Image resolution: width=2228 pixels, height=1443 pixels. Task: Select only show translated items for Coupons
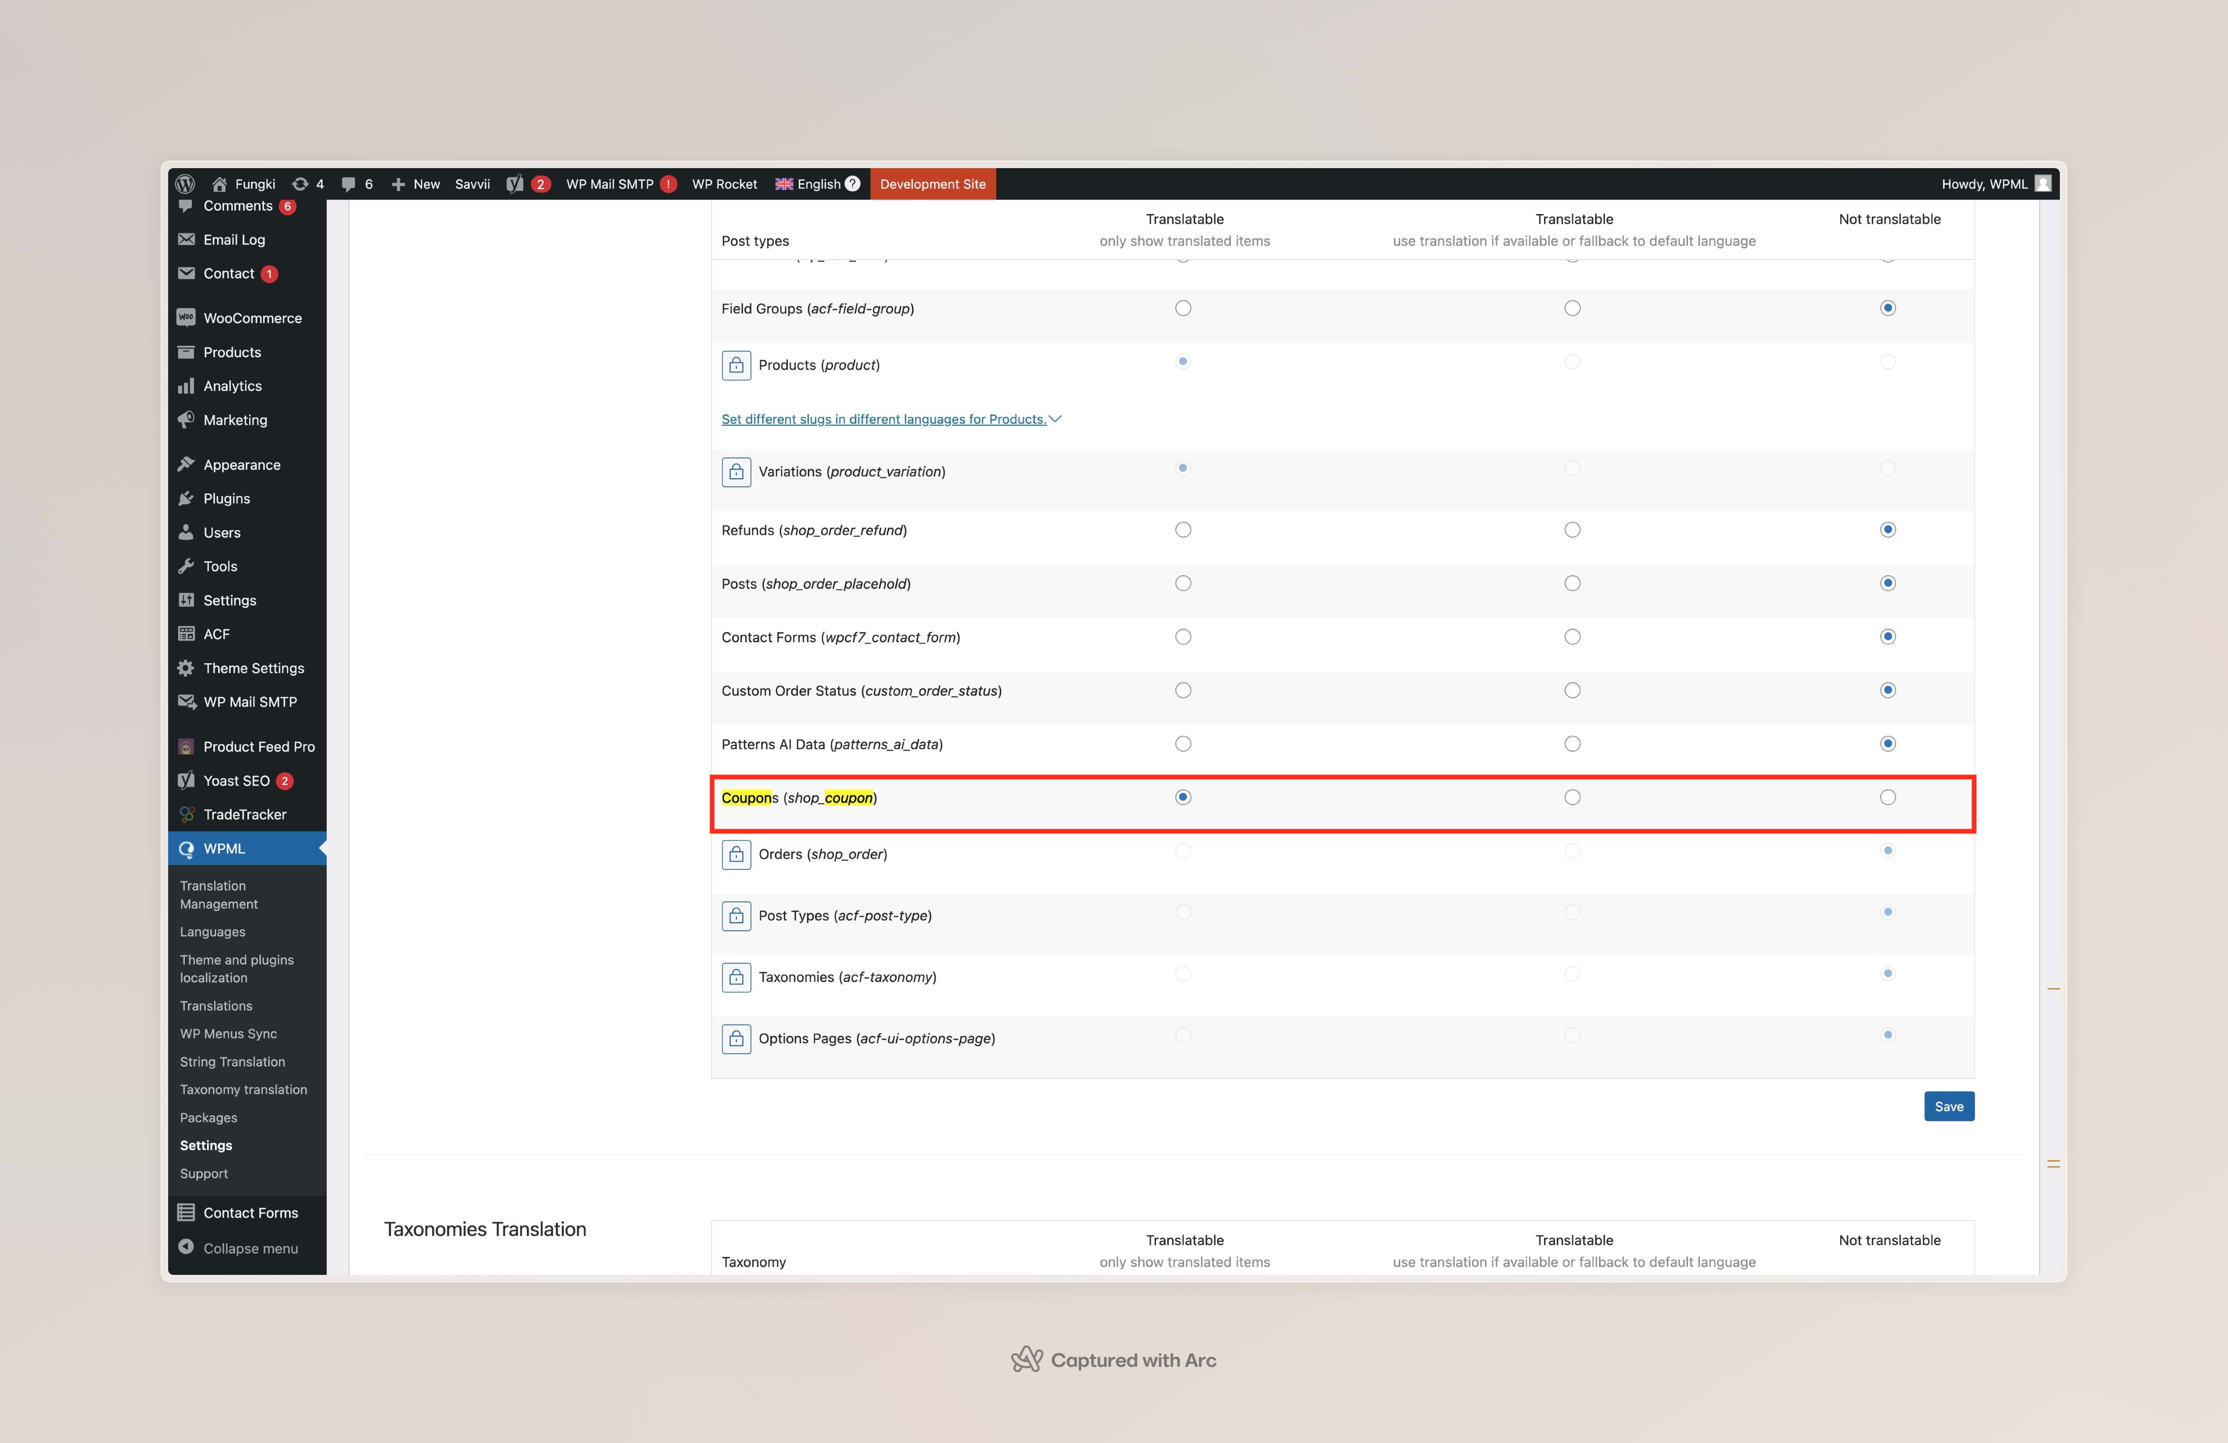[x=1183, y=797]
